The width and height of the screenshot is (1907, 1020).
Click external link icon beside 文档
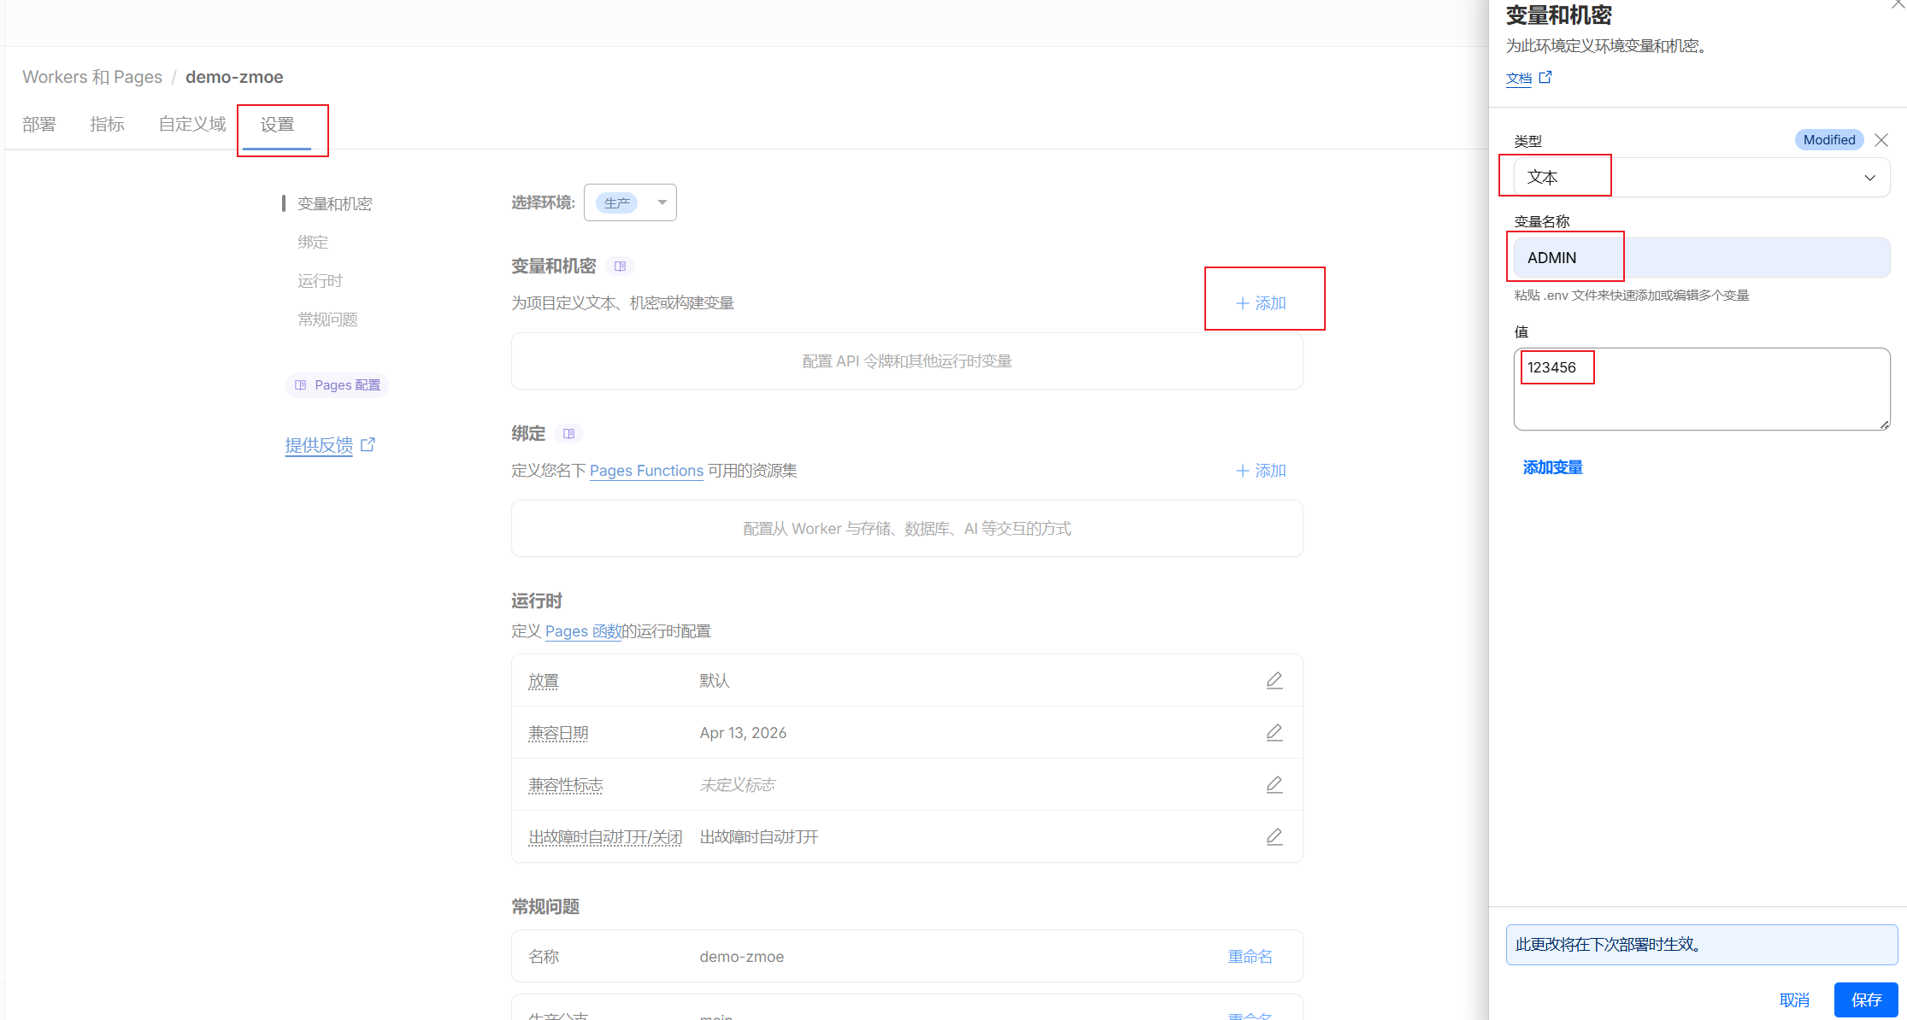(x=1545, y=78)
